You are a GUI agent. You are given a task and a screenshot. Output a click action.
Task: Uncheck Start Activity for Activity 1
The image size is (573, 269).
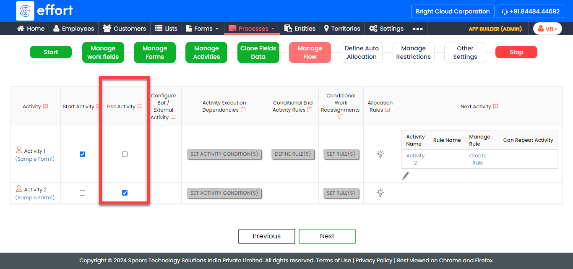(x=82, y=154)
